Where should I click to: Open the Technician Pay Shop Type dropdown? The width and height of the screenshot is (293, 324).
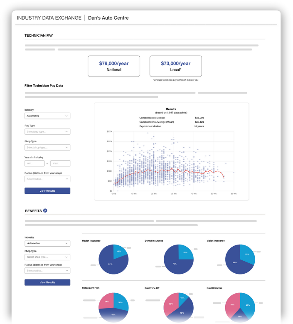[x=47, y=147]
